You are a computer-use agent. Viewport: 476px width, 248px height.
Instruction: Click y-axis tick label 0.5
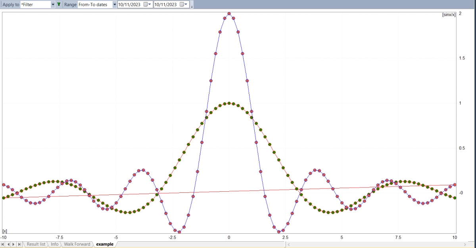(462, 148)
